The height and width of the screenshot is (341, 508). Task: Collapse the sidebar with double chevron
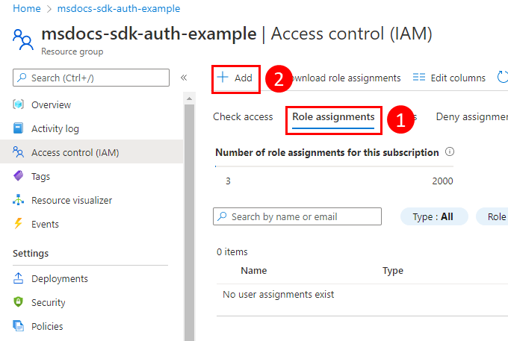click(184, 78)
